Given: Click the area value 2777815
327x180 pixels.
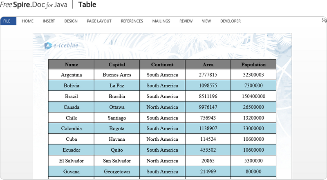Looking at the screenshot, I should (208, 75).
